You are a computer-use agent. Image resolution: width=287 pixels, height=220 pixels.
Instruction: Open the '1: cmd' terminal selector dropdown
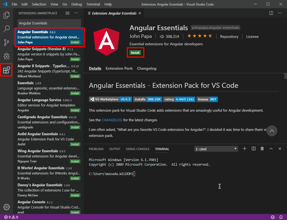pos(216,148)
